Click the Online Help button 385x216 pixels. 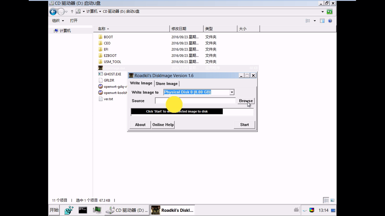coord(163,125)
